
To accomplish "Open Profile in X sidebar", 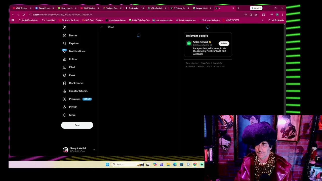I will point(70,107).
